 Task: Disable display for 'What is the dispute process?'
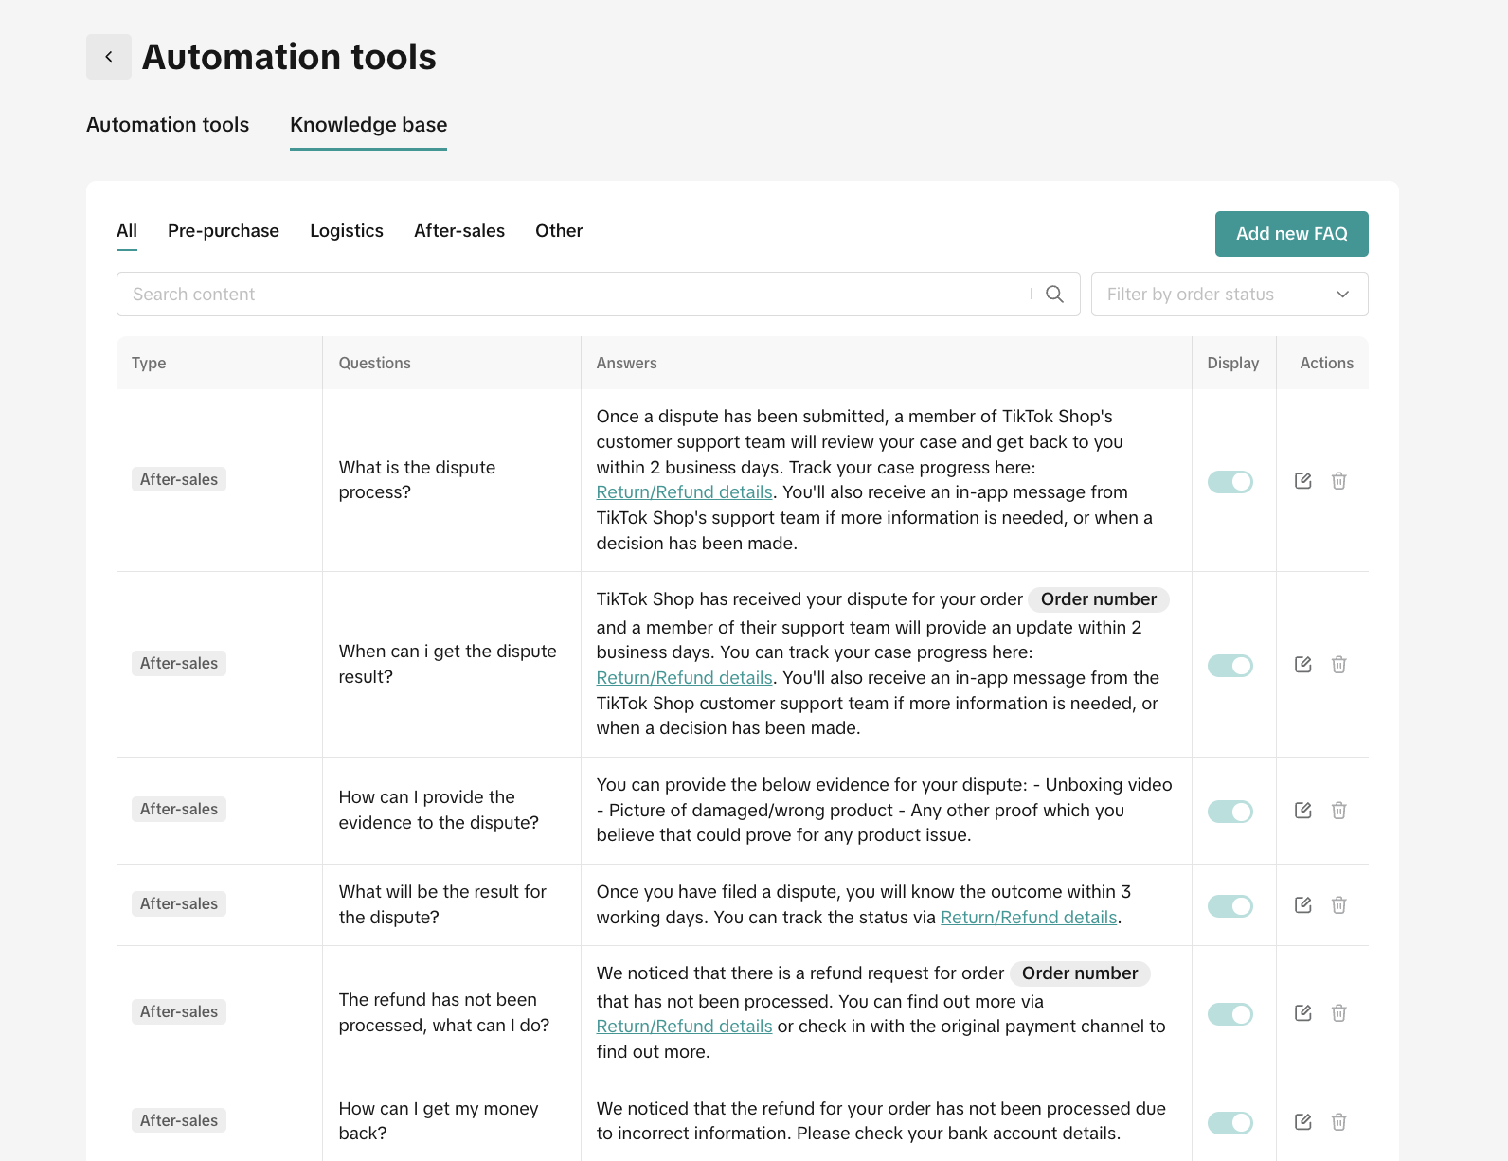tap(1230, 482)
